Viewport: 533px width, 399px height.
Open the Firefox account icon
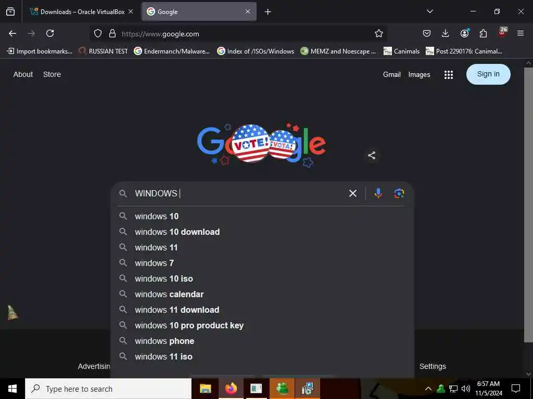pyautogui.click(x=464, y=33)
